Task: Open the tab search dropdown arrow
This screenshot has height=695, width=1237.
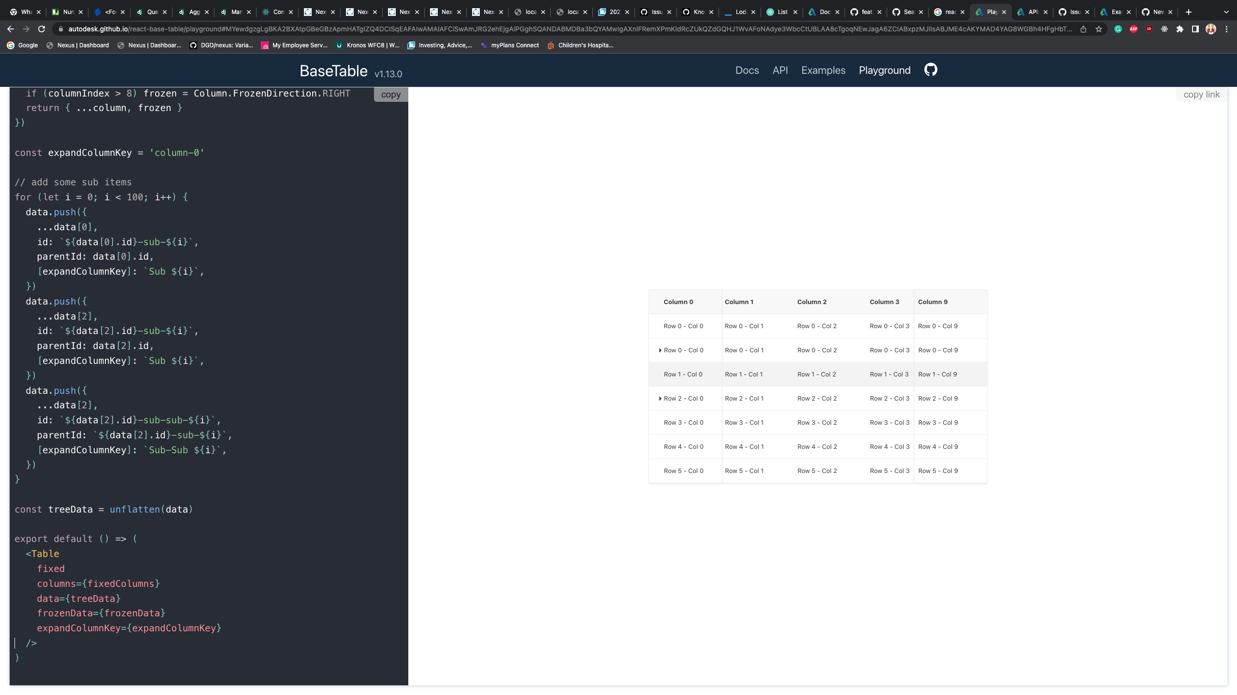Action: pyautogui.click(x=1226, y=12)
